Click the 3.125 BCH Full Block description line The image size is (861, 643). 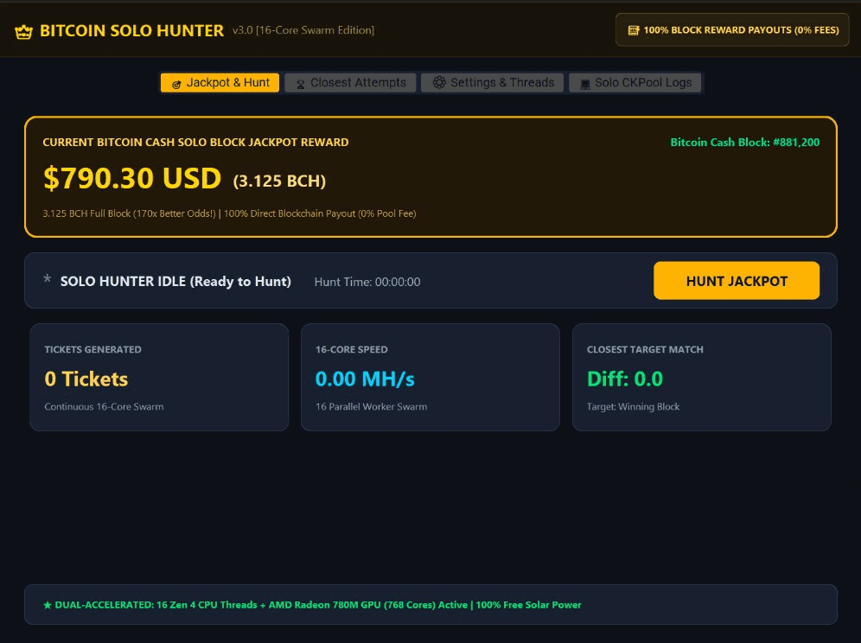tap(230, 213)
